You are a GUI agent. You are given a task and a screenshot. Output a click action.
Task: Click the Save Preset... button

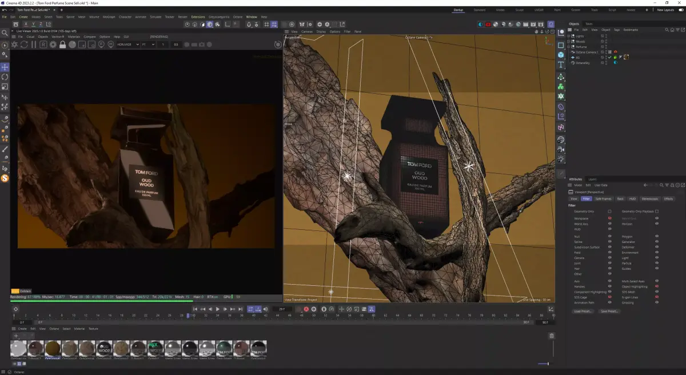point(609,311)
